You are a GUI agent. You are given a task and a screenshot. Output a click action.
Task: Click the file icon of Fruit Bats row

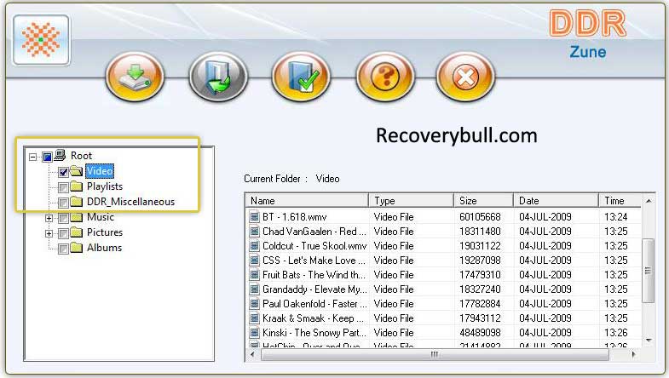pos(254,275)
